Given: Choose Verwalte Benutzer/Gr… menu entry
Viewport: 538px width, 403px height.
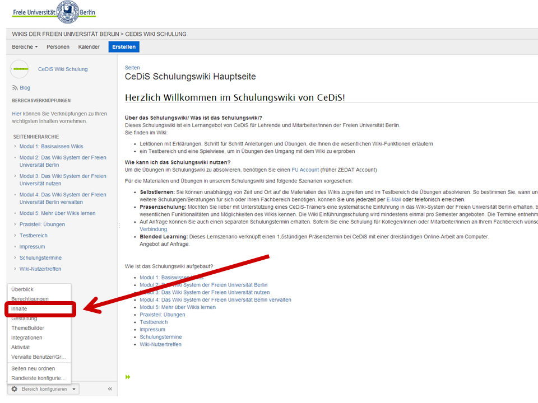Looking at the screenshot, I should (x=39, y=357).
